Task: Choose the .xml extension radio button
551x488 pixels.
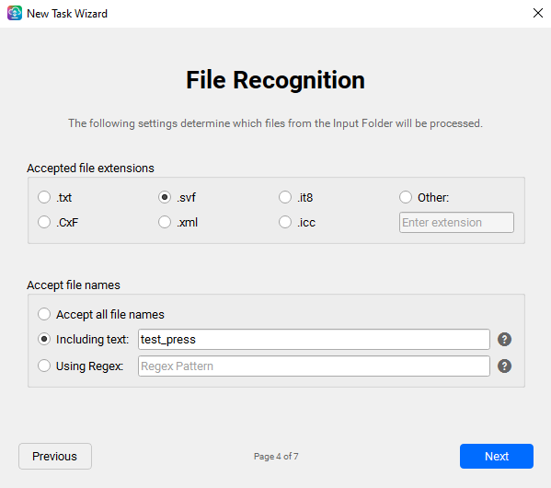Action: (165, 222)
